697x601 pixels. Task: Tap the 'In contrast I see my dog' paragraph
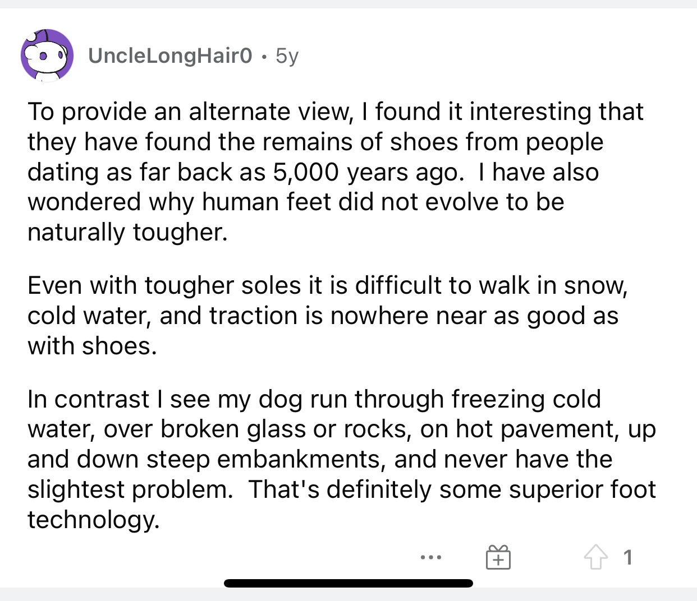click(x=342, y=459)
